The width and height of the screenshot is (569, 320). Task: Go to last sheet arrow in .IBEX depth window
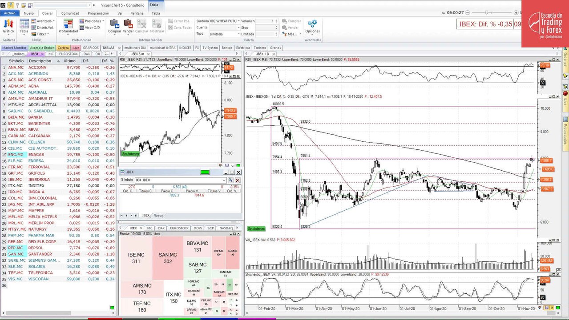pos(136,216)
